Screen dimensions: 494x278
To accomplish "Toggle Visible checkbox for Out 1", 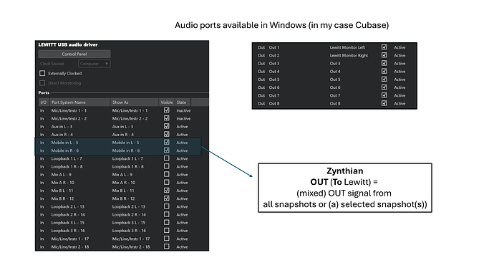I will (384, 47).
